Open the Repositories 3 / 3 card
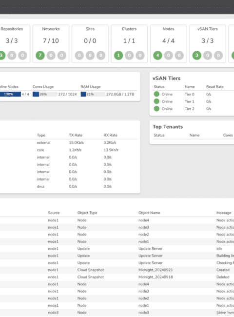234x317 pixels. click(14, 44)
